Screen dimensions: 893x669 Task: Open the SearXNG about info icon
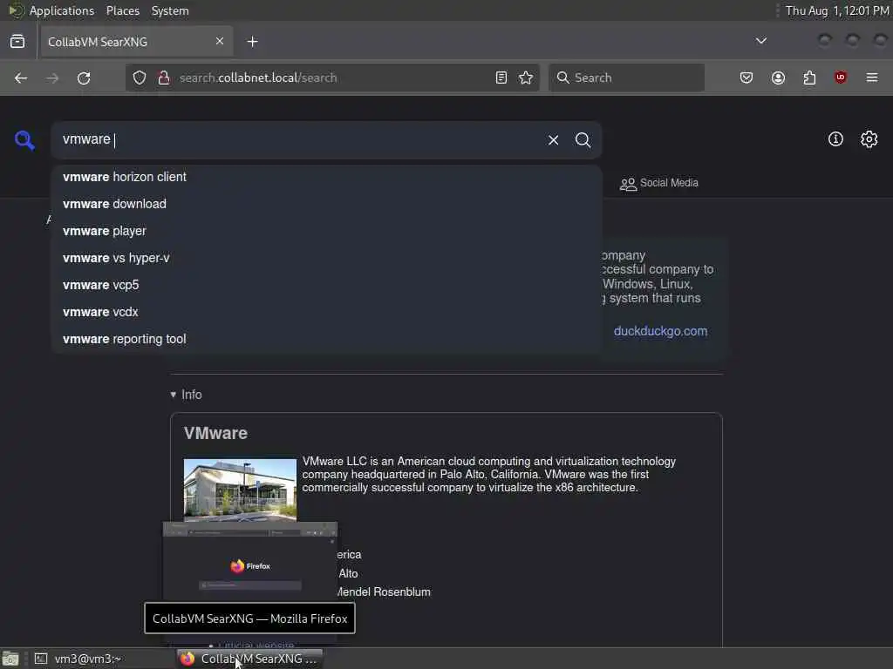click(x=835, y=139)
